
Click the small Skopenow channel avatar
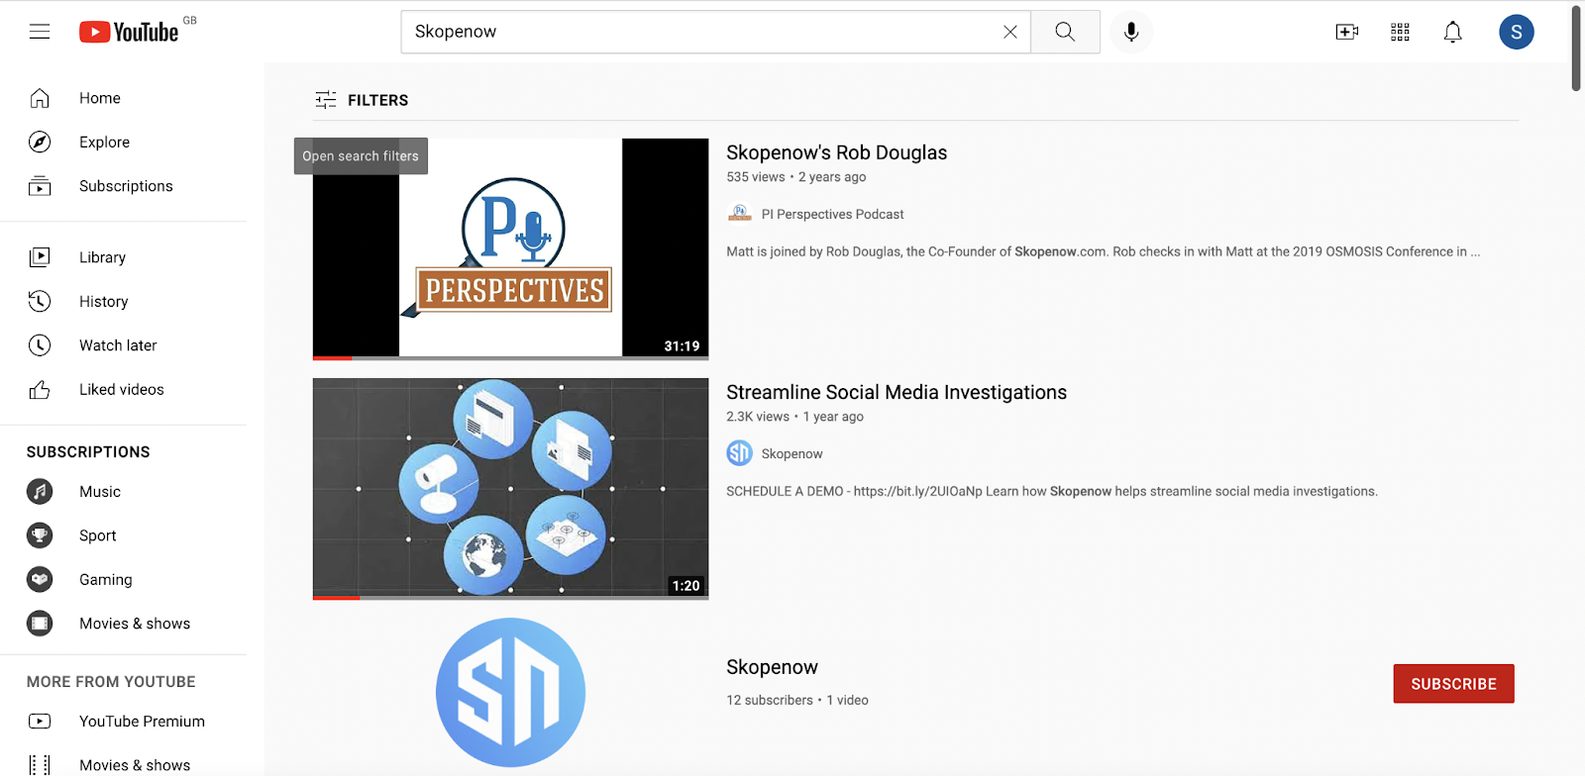740,453
